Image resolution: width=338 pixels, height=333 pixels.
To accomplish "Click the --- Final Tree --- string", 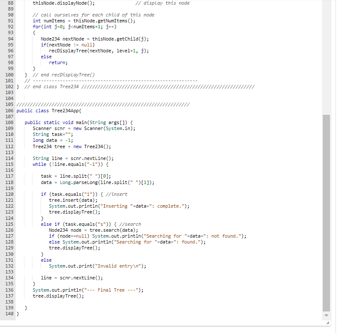I will [107, 290].
